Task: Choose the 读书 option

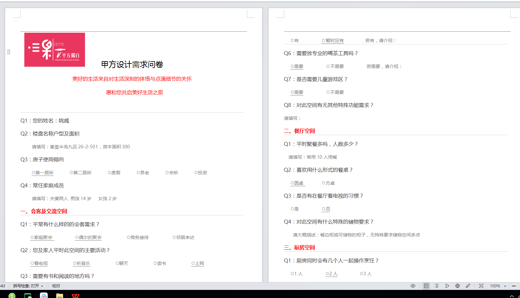Action: 160,263
